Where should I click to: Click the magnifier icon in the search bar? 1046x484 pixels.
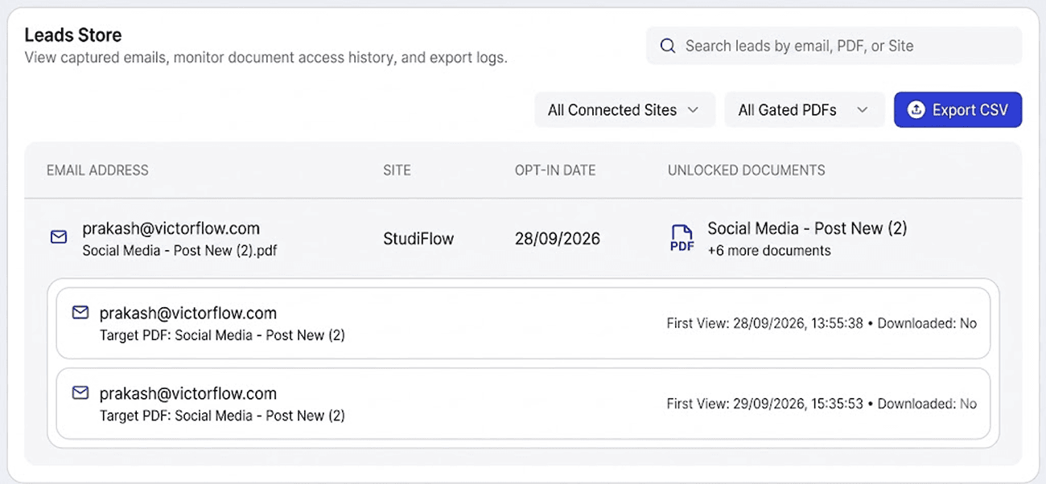click(667, 46)
